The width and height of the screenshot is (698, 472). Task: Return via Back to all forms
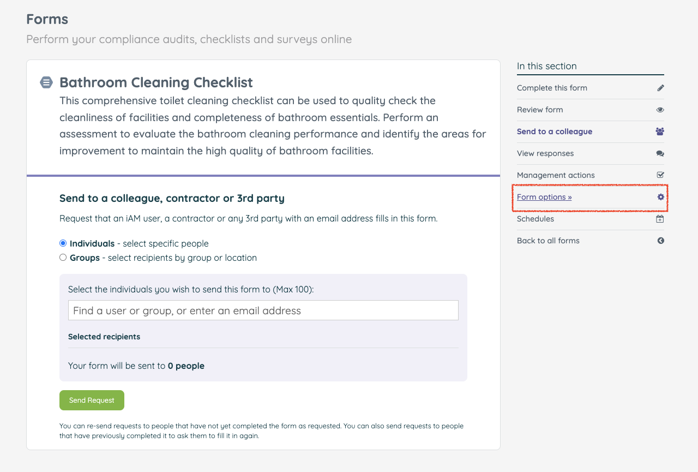point(548,241)
